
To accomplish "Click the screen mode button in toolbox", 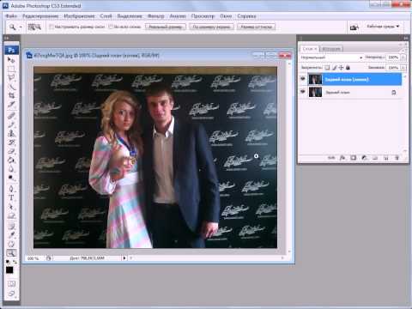I will [x=11, y=294].
